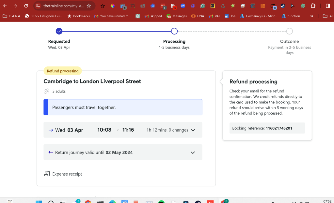Click the Requested completed step marker

pos(59,31)
